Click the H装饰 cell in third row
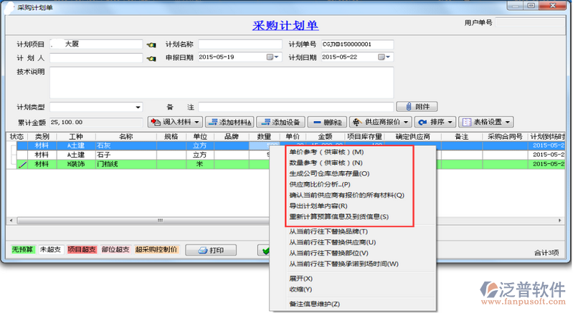This screenshot has width=573, height=313. point(76,164)
